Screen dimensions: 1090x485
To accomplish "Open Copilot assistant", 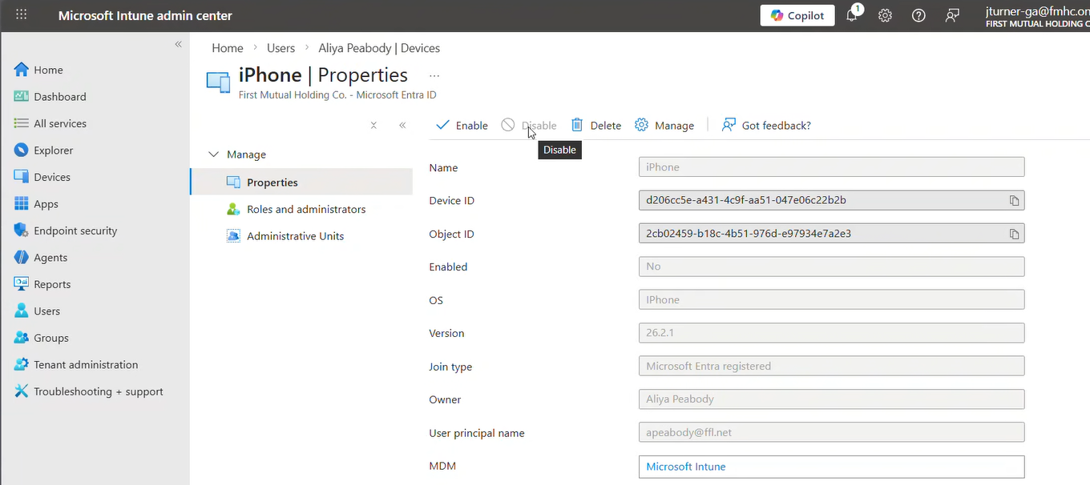I will [x=797, y=15].
